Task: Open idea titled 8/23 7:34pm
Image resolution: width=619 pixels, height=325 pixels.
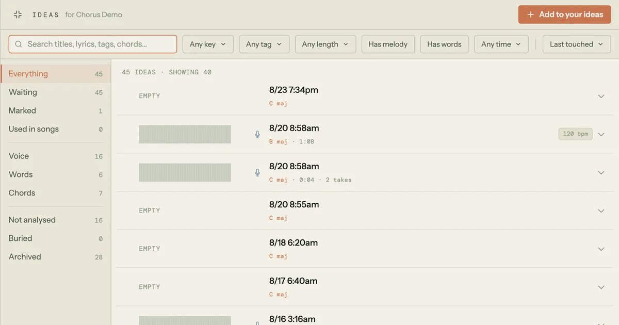Action: tap(294, 90)
